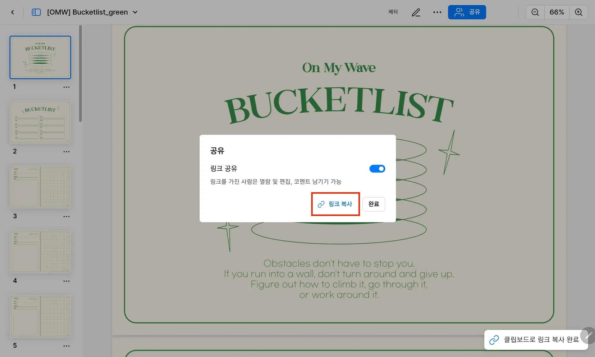Screen dimensions: 595x357
Task: Click the zoom out magnifier icon
Action: [535, 12]
